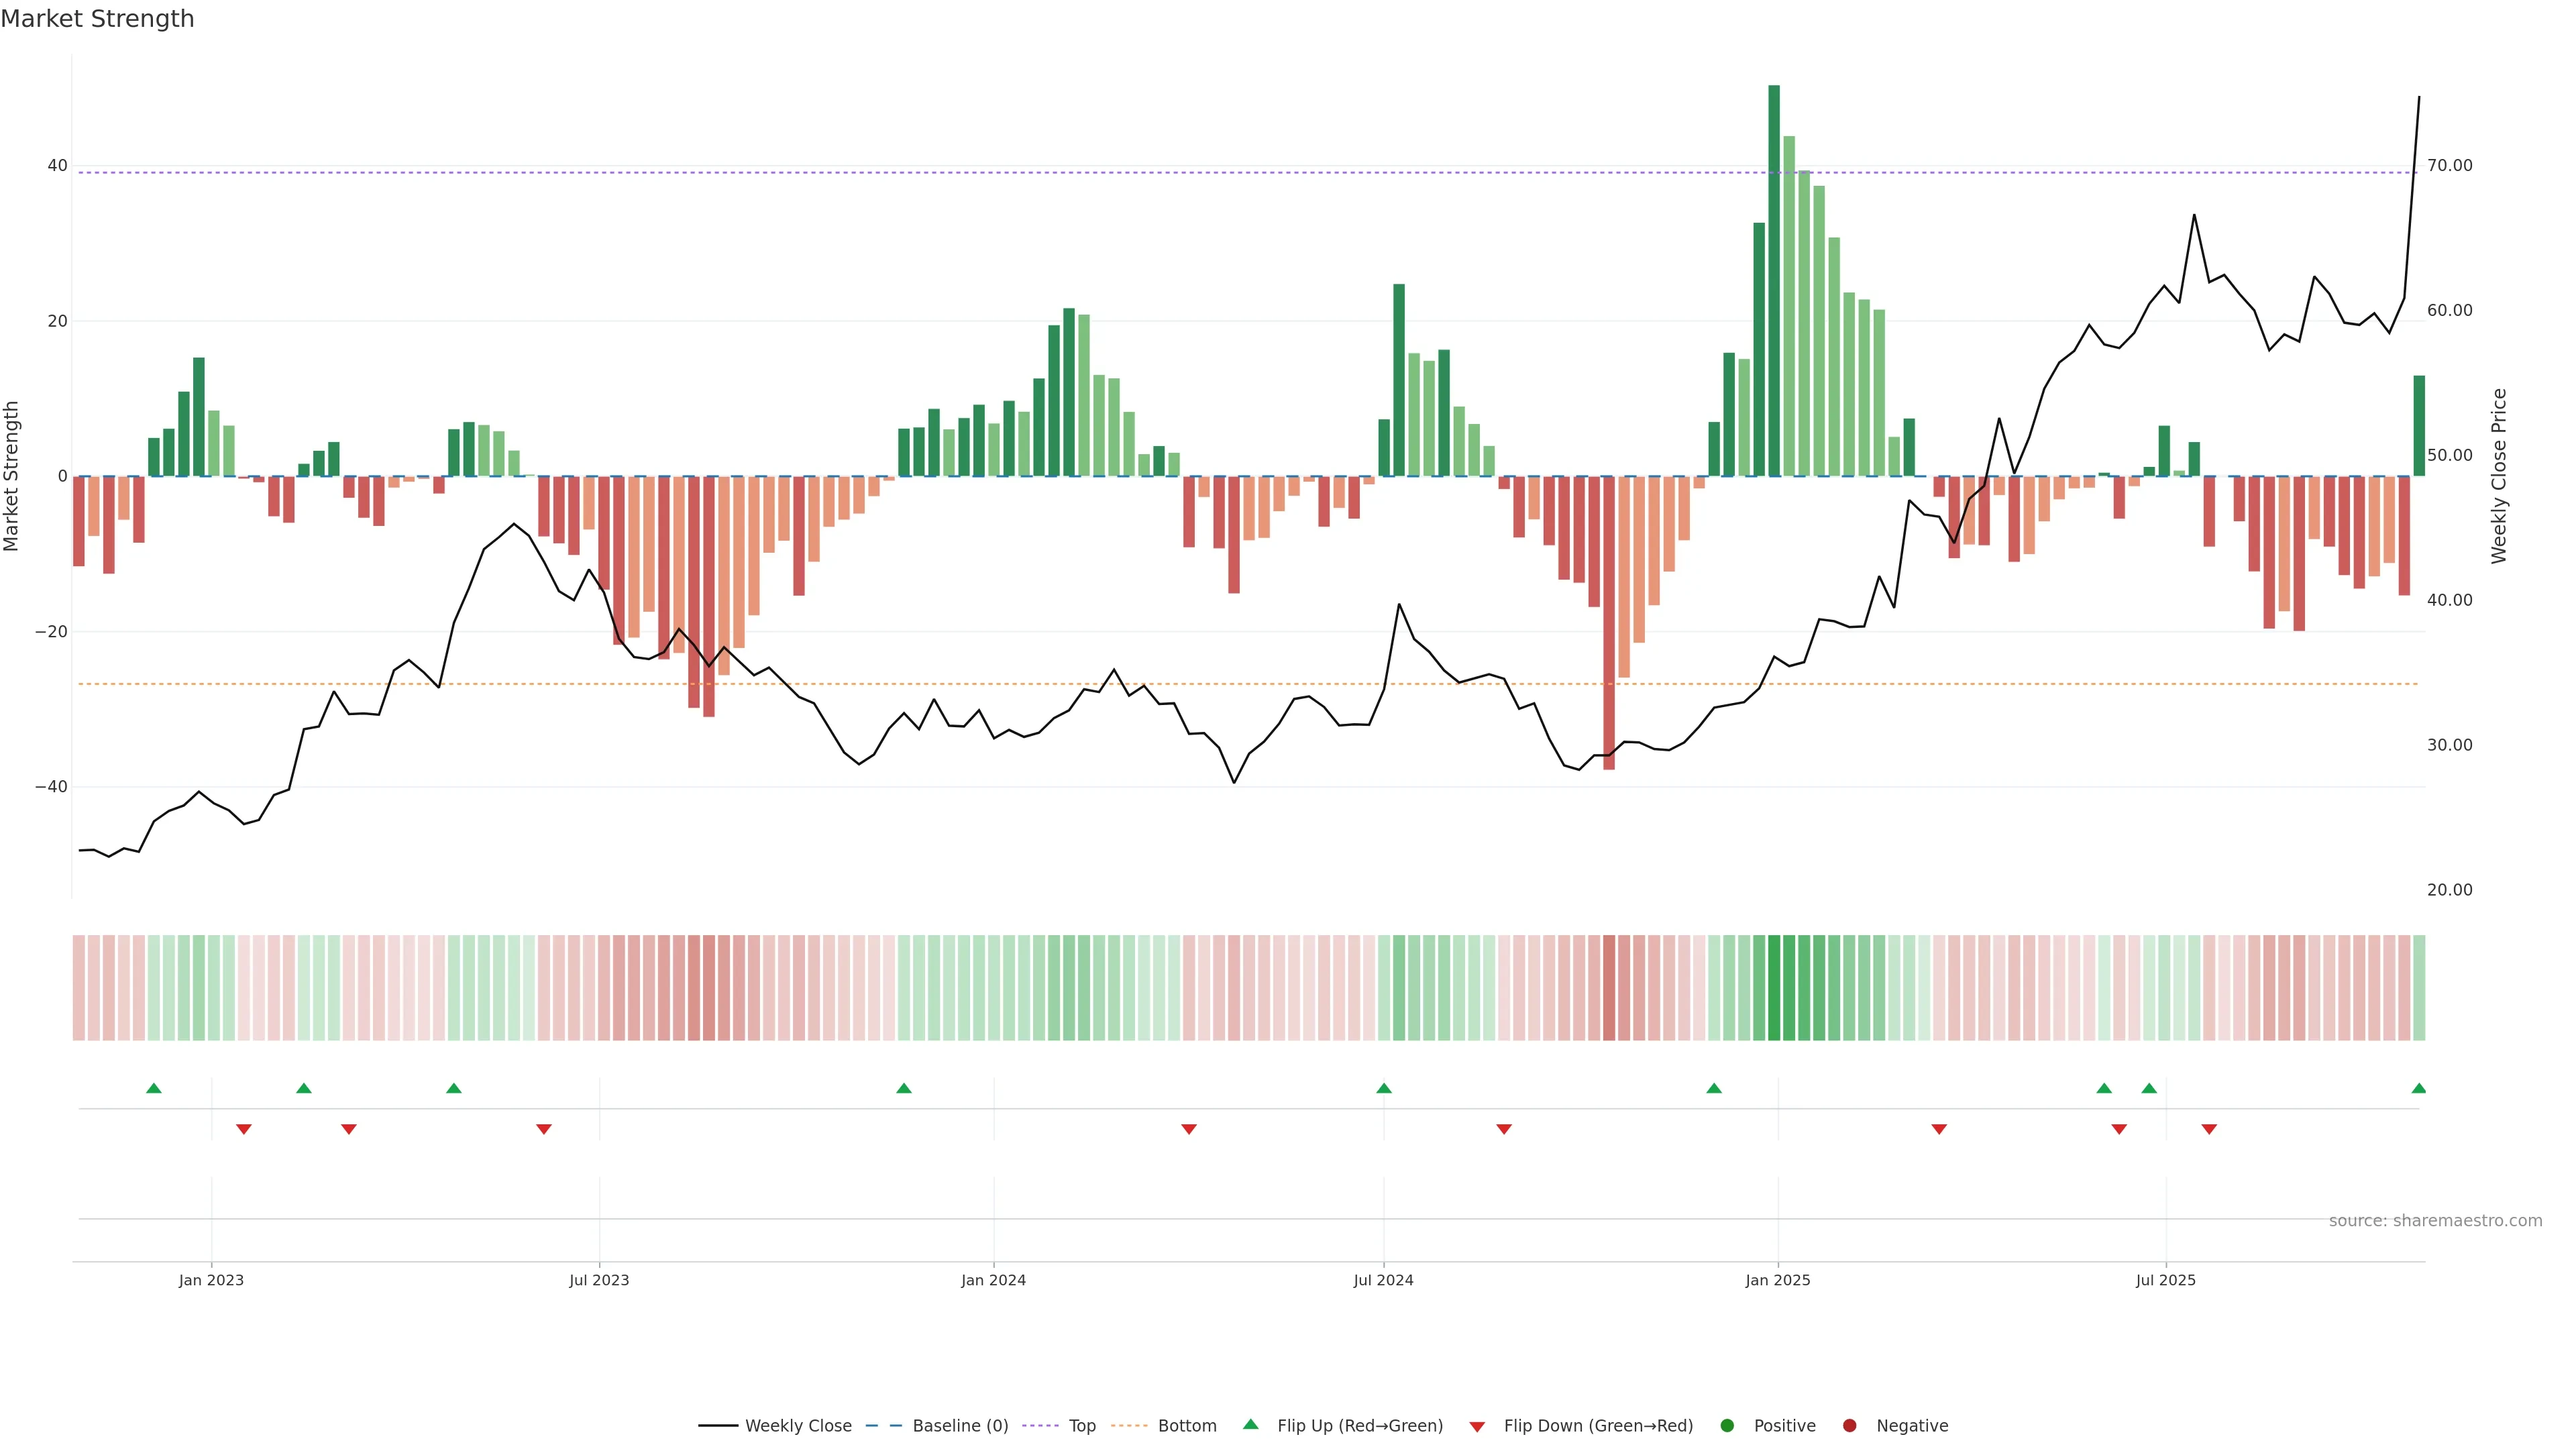Click the Positive green circle legend icon
This screenshot has height=1449, width=2576.
click(1727, 1426)
